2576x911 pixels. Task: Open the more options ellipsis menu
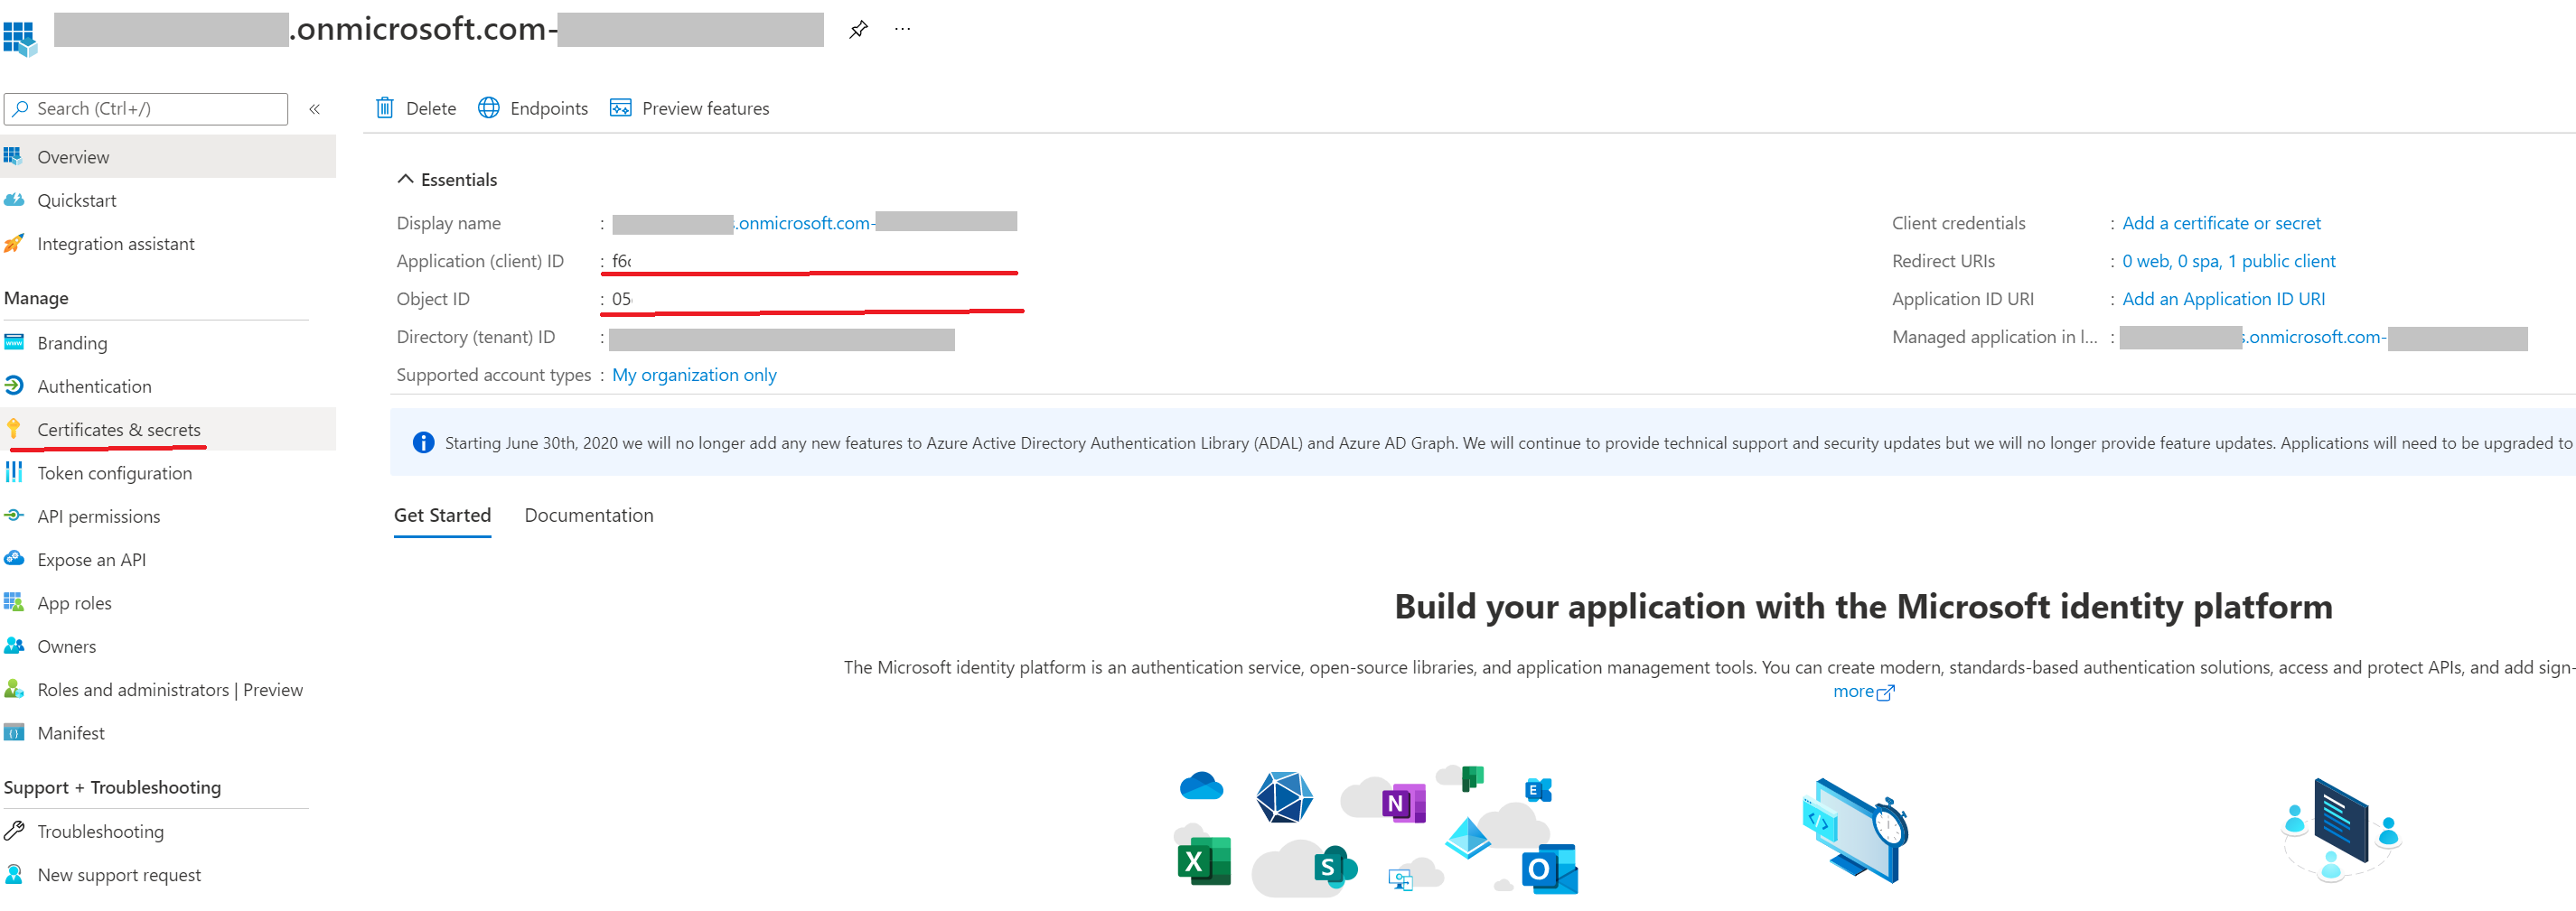(x=903, y=28)
